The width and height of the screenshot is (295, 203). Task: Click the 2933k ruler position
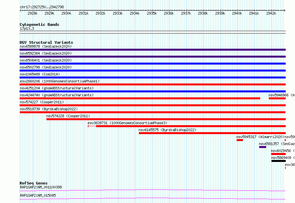coord(118,13)
